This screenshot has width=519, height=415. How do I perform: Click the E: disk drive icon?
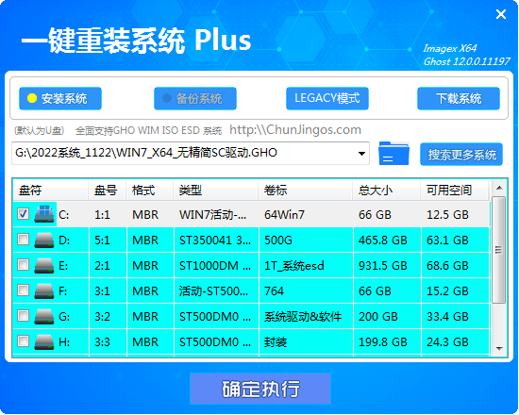click(44, 266)
